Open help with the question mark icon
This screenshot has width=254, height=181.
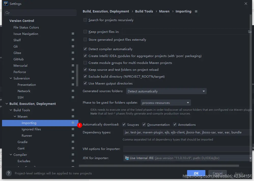(9, 173)
